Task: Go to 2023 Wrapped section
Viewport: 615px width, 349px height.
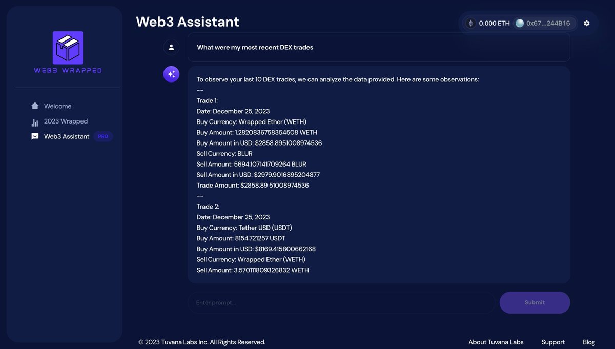Action: pos(66,121)
